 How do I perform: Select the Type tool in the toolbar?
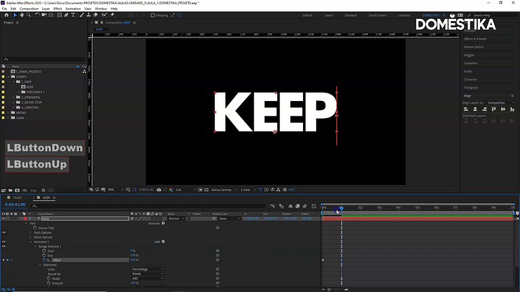73,16
